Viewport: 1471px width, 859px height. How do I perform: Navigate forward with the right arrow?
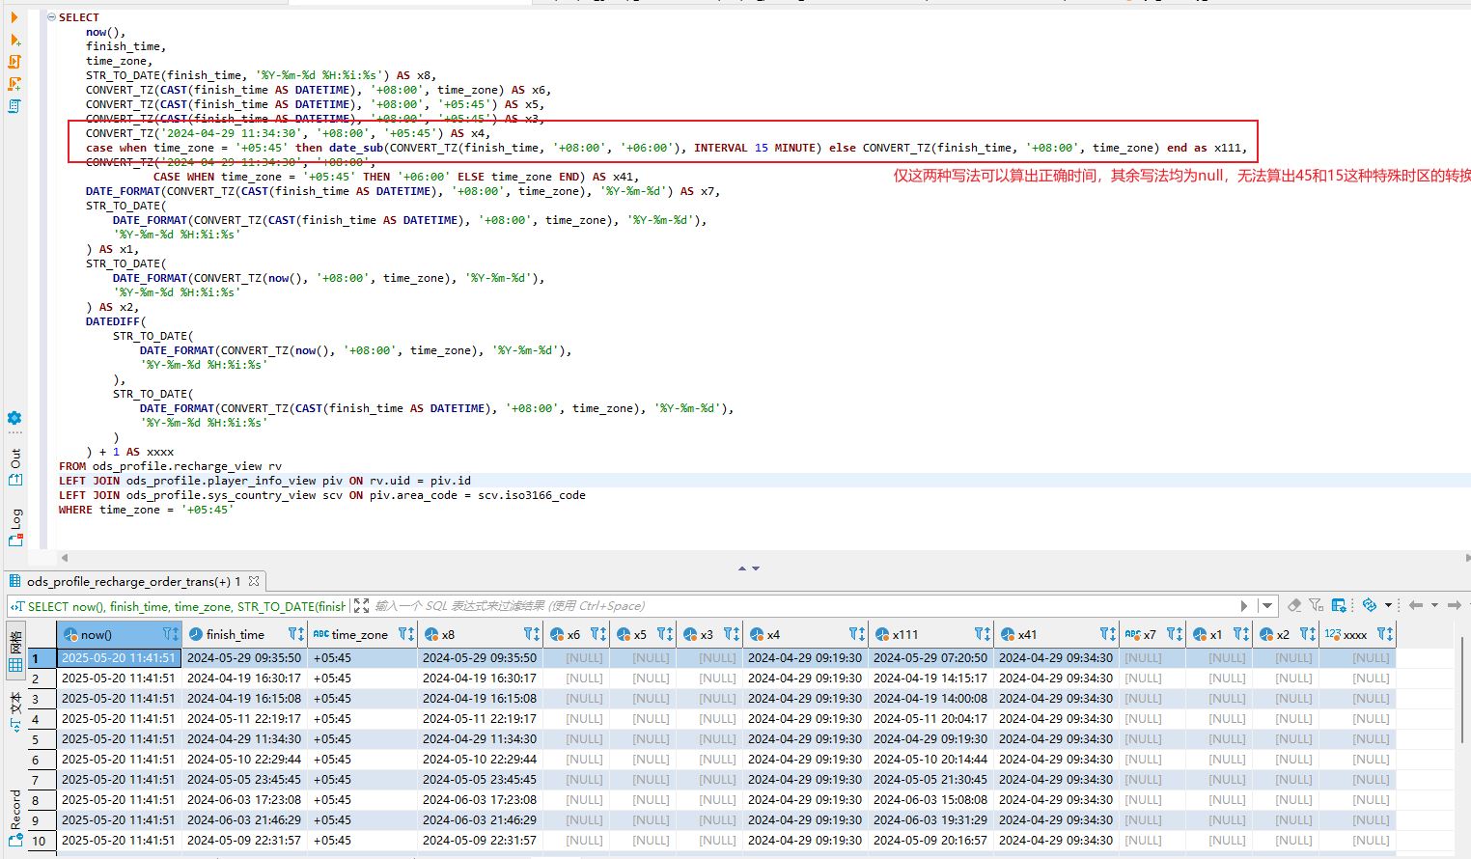tap(1454, 605)
